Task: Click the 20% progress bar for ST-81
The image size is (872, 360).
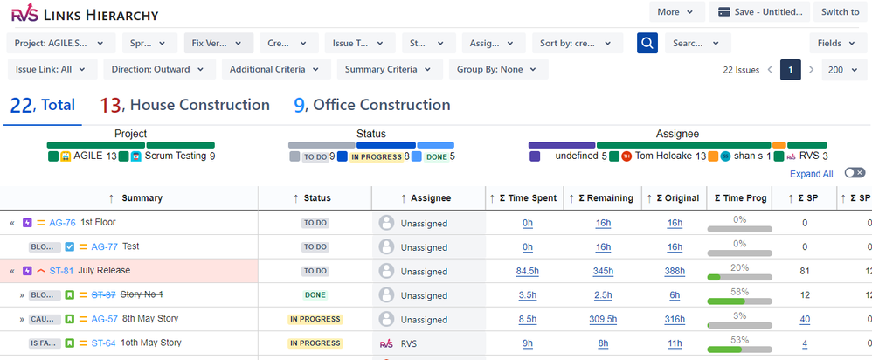Action: (x=739, y=278)
